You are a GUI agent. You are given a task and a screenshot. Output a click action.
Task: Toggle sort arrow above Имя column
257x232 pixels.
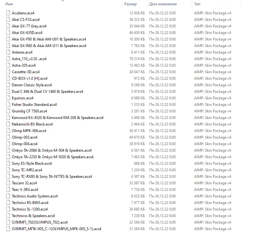pos(63,1)
